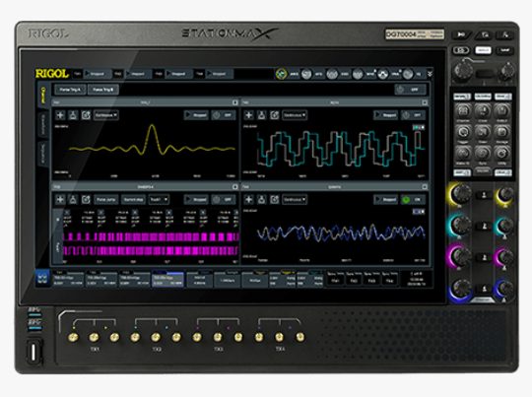532x397 pixels.
Task: Click the edit-waveform pencil icon in CH1 panel
Action: [86, 115]
